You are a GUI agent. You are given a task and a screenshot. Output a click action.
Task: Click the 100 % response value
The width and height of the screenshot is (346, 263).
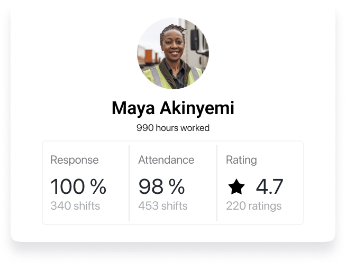tap(78, 186)
